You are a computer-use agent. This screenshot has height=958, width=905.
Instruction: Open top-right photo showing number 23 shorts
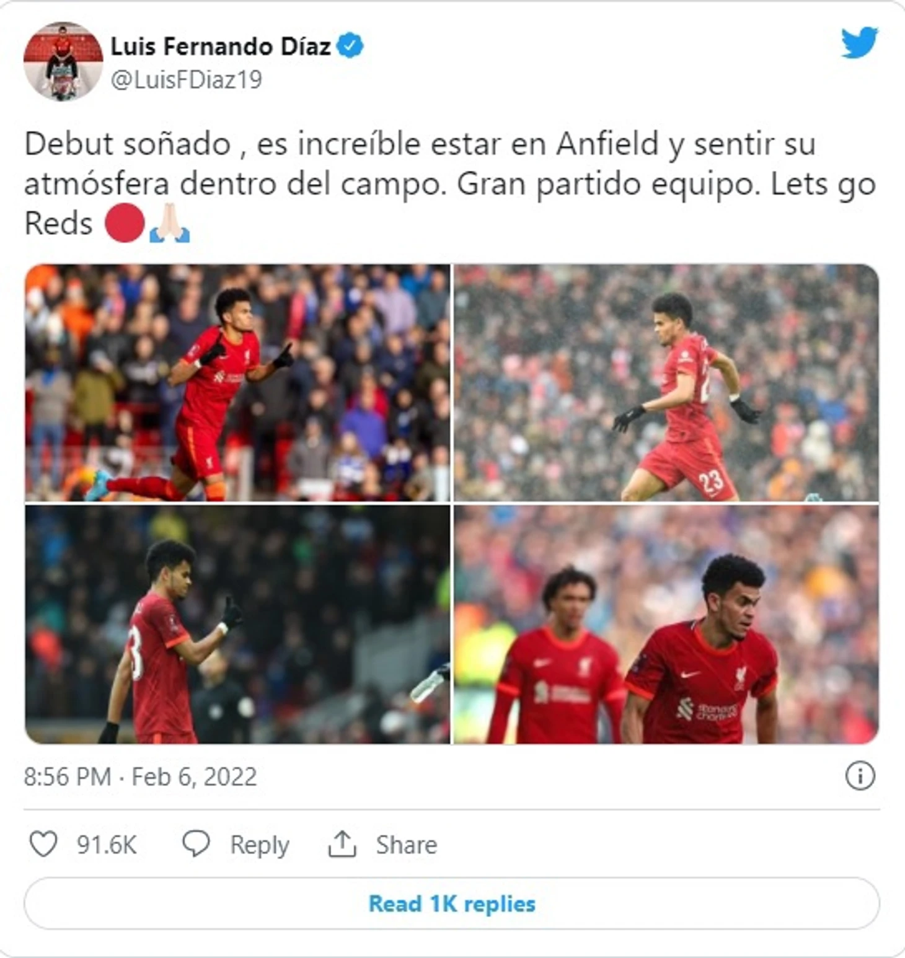click(666, 382)
